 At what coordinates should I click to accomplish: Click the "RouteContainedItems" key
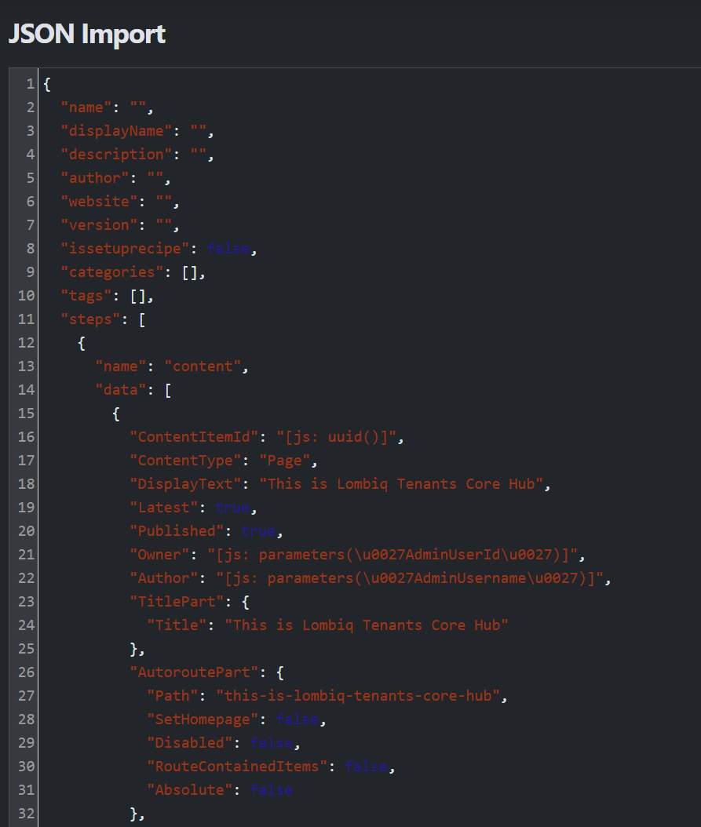[237, 767]
